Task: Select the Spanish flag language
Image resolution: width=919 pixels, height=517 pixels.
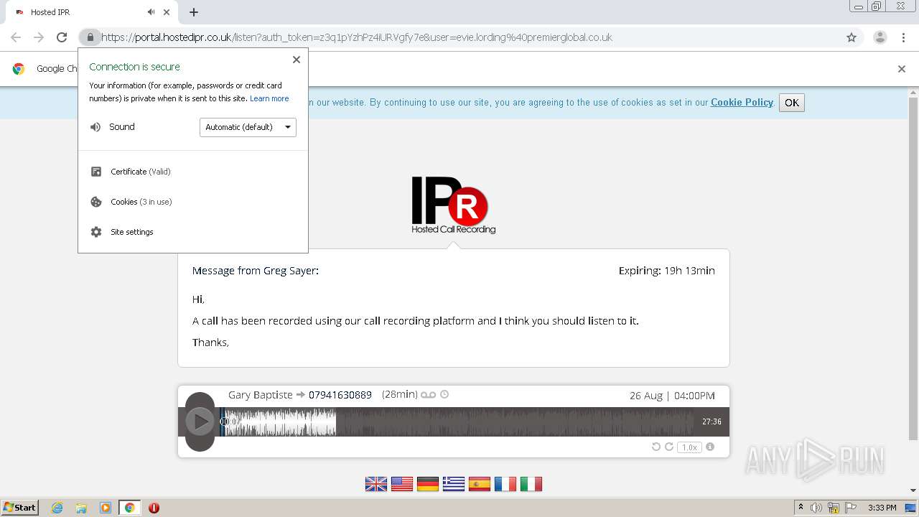Action: [x=480, y=484]
